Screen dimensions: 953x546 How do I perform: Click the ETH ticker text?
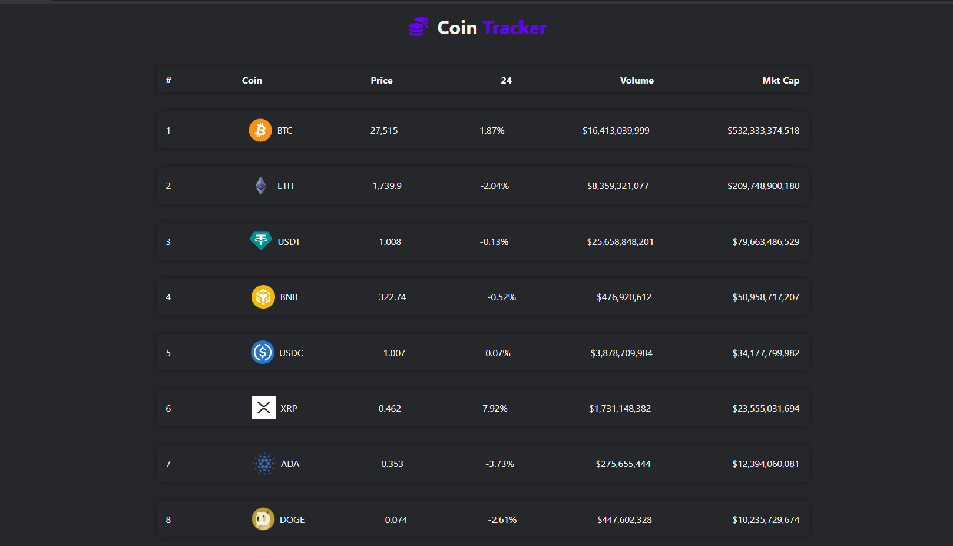point(286,186)
